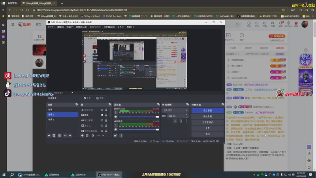Open source properties with the gear icon
Image resolution: width=316 pixels, height=178 pixels.
(93, 136)
